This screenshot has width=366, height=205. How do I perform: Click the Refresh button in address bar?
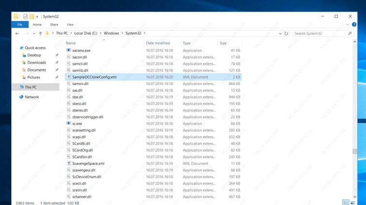coord(286,33)
